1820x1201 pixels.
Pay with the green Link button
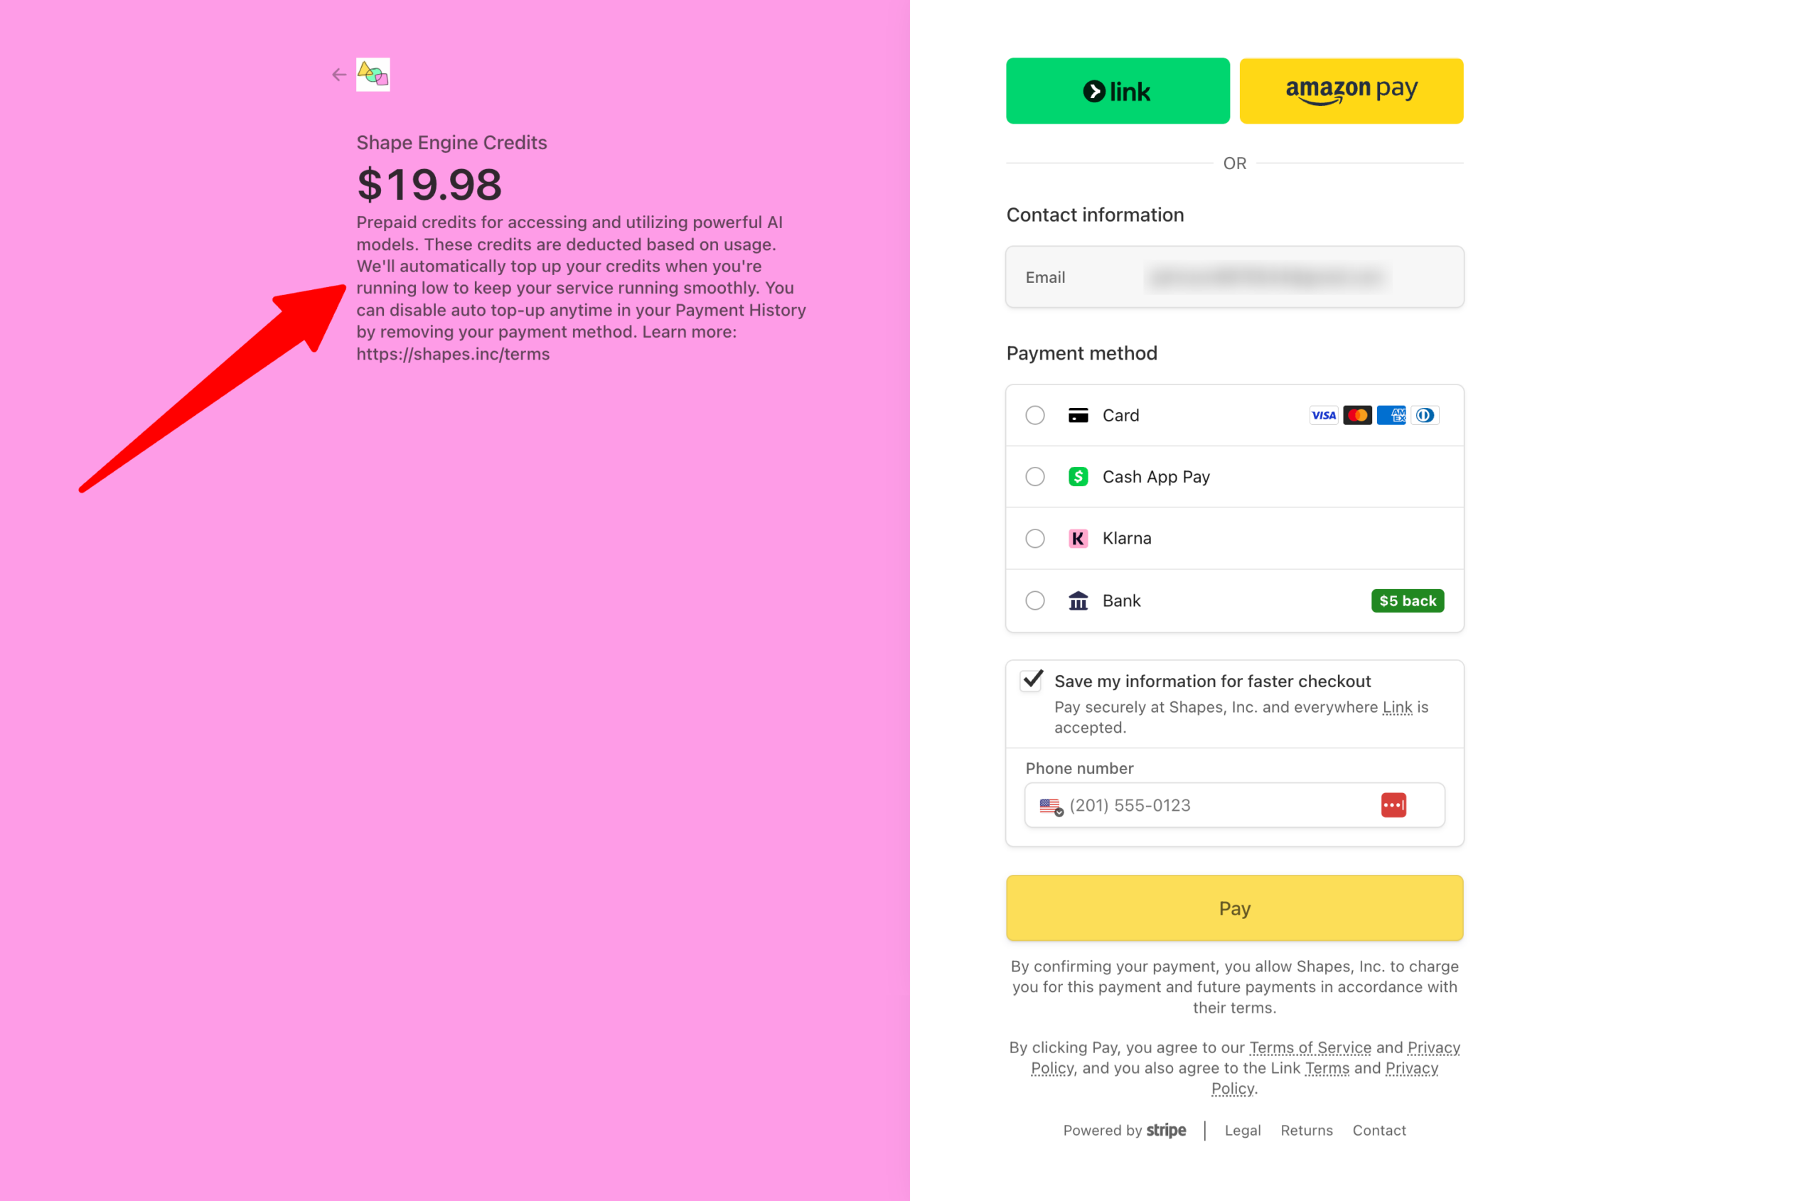tap(1116, 91)
